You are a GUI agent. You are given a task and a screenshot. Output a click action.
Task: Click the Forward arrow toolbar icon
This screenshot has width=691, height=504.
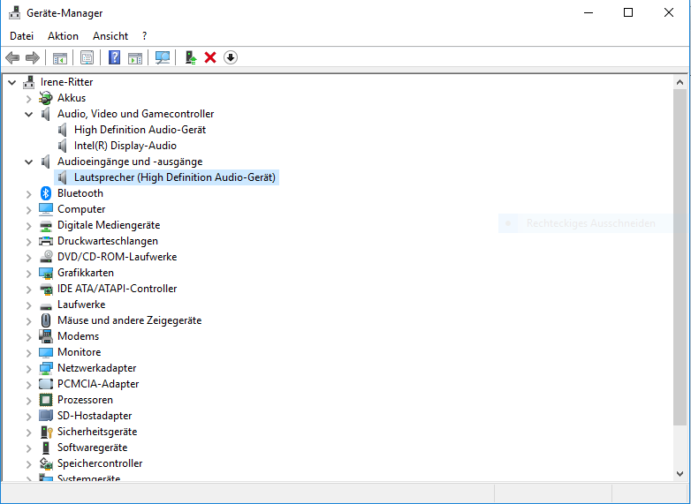(33, 57)
